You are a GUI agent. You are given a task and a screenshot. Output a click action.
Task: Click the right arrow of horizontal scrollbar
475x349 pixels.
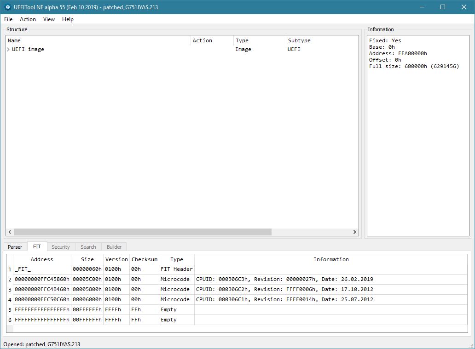(355, 232)
